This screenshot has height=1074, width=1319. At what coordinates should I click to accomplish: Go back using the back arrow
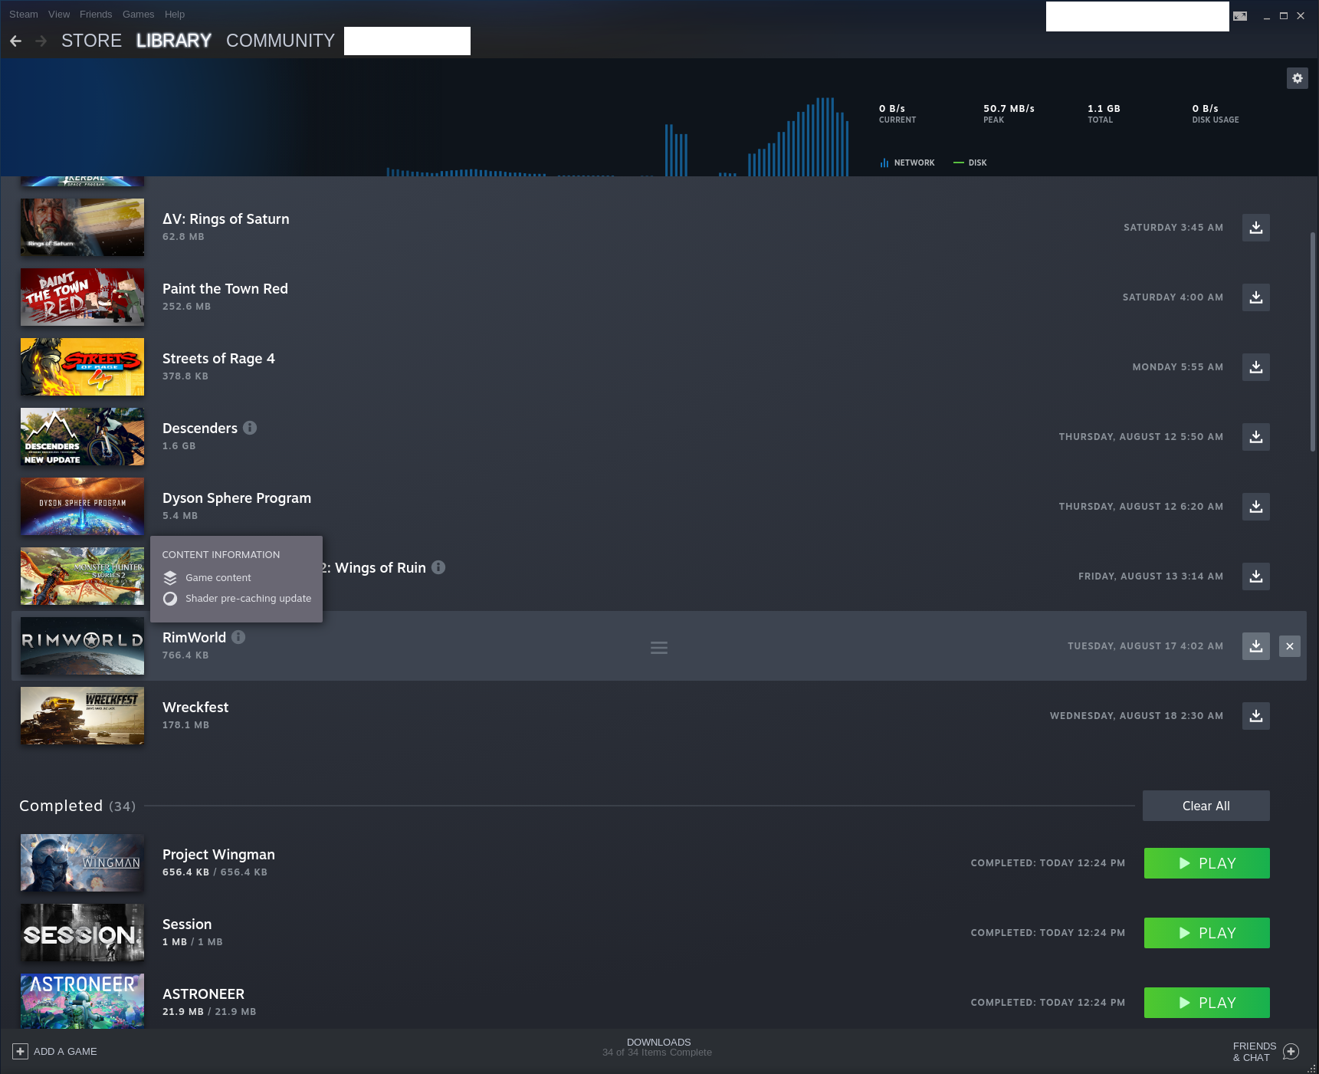coord(15,41)
